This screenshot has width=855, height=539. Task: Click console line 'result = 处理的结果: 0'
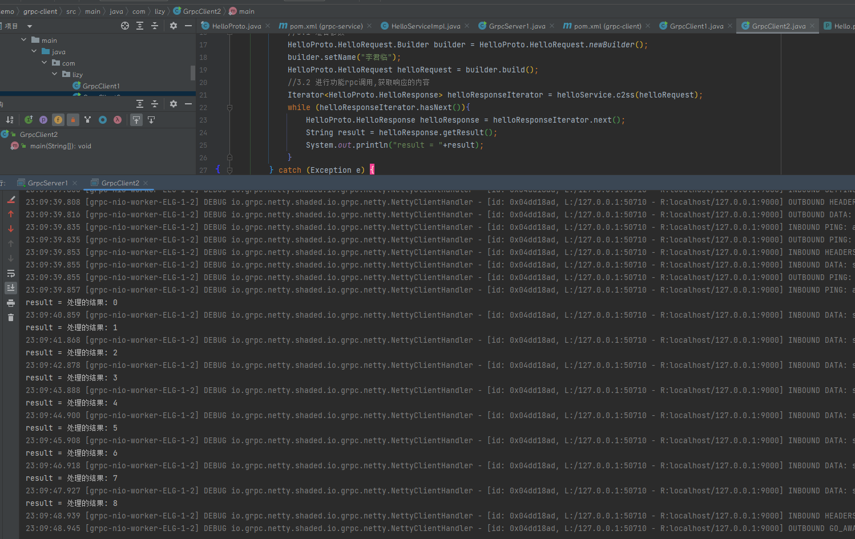71,302
